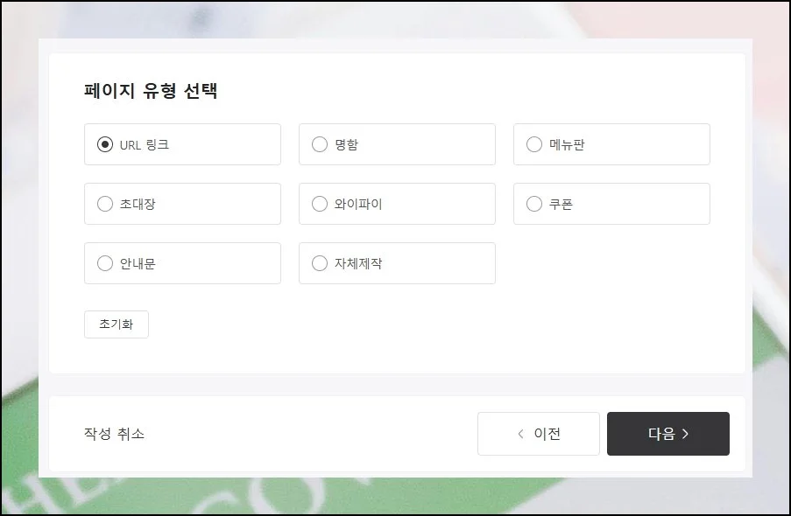Click the 자체제작 label text
The height and width of the screenshot is (516, 791).
click(358, 263)
